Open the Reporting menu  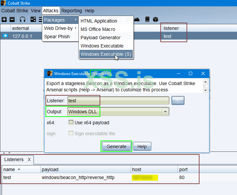coord(71,11)
